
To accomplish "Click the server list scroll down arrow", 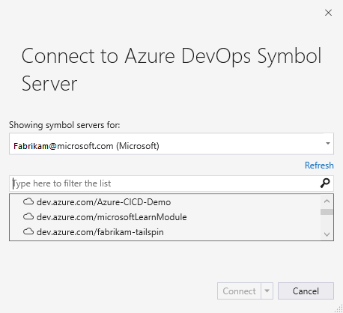I will click(x=327, y=234).
